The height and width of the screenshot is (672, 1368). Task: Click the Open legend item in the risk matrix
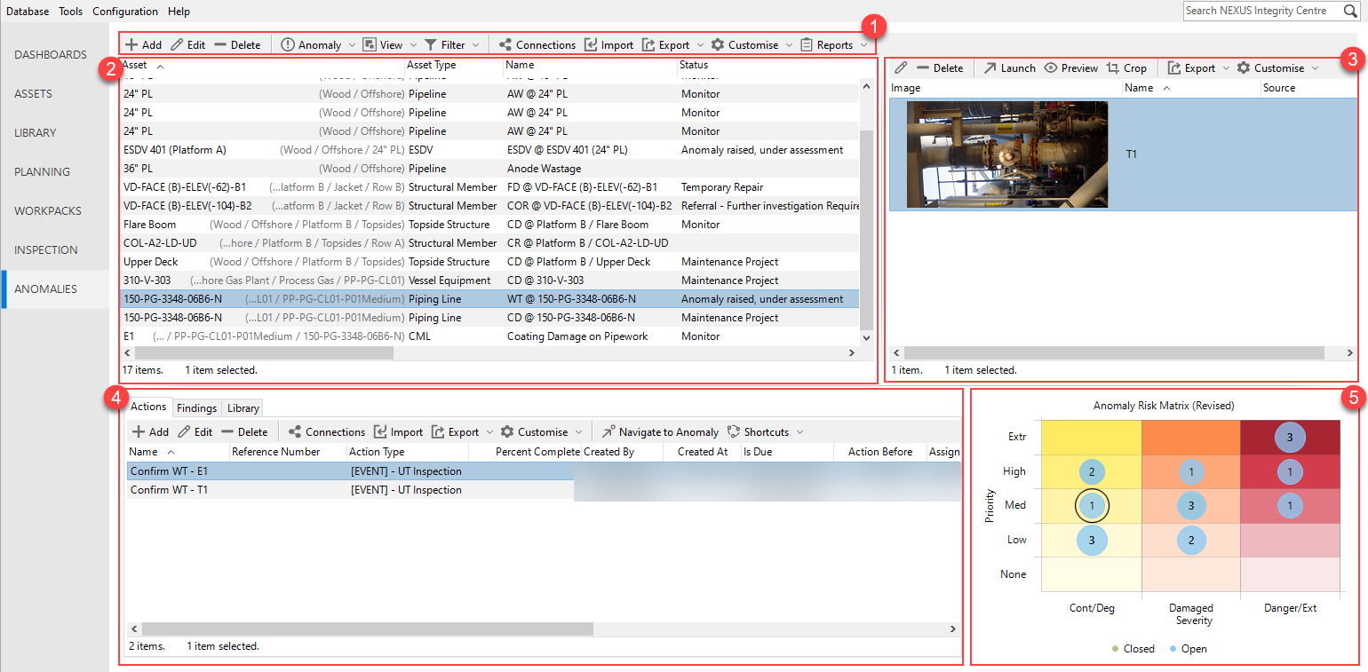pos(1189,649)
